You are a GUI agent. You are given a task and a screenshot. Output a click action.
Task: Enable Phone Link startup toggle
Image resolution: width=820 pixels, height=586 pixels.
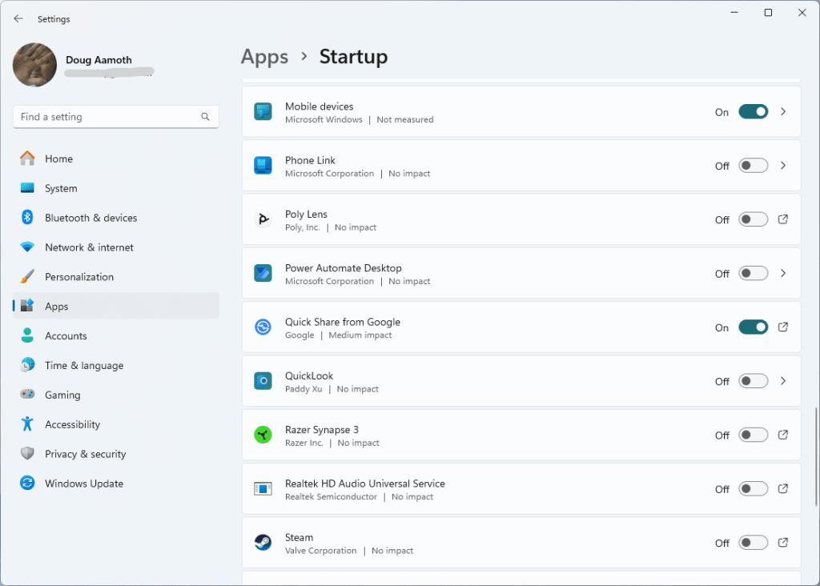[x=753, y=166]
